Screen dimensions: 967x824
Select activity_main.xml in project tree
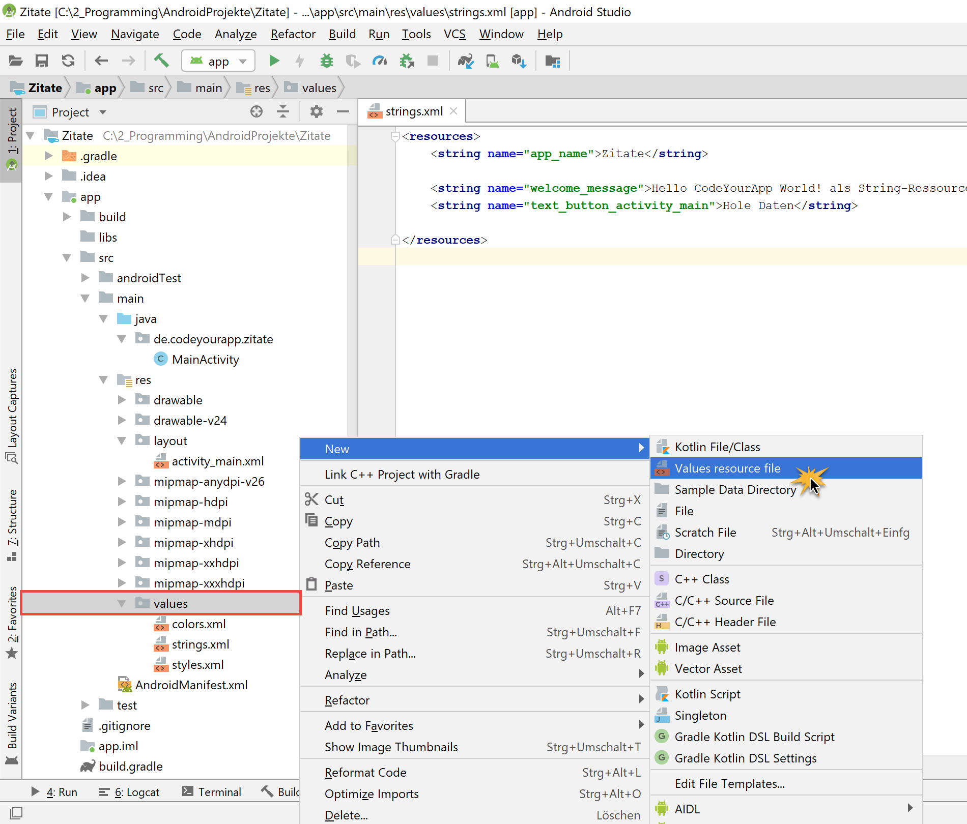[217, 461]
